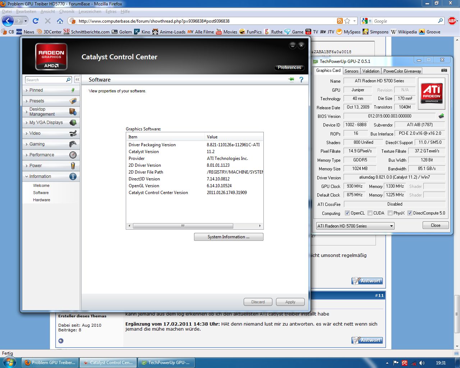Open the PowerColor Giveaway tab
This screenshot has height=368, width=460.
[x=402, y=71]
